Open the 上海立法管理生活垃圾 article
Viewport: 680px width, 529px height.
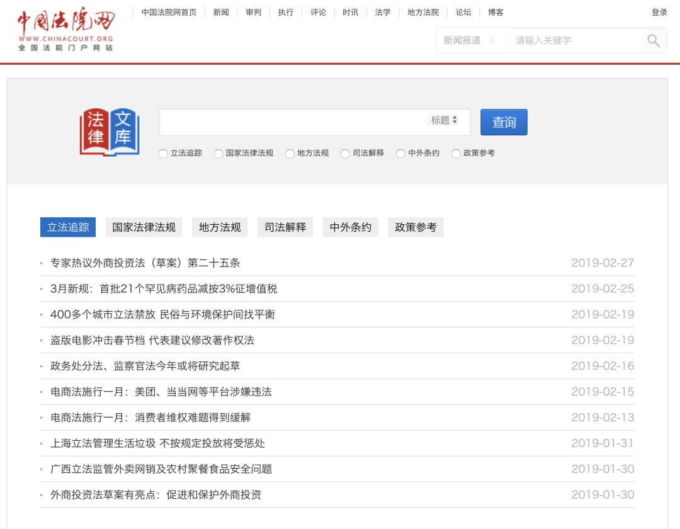pyautogui.click(x=157, y=443)
